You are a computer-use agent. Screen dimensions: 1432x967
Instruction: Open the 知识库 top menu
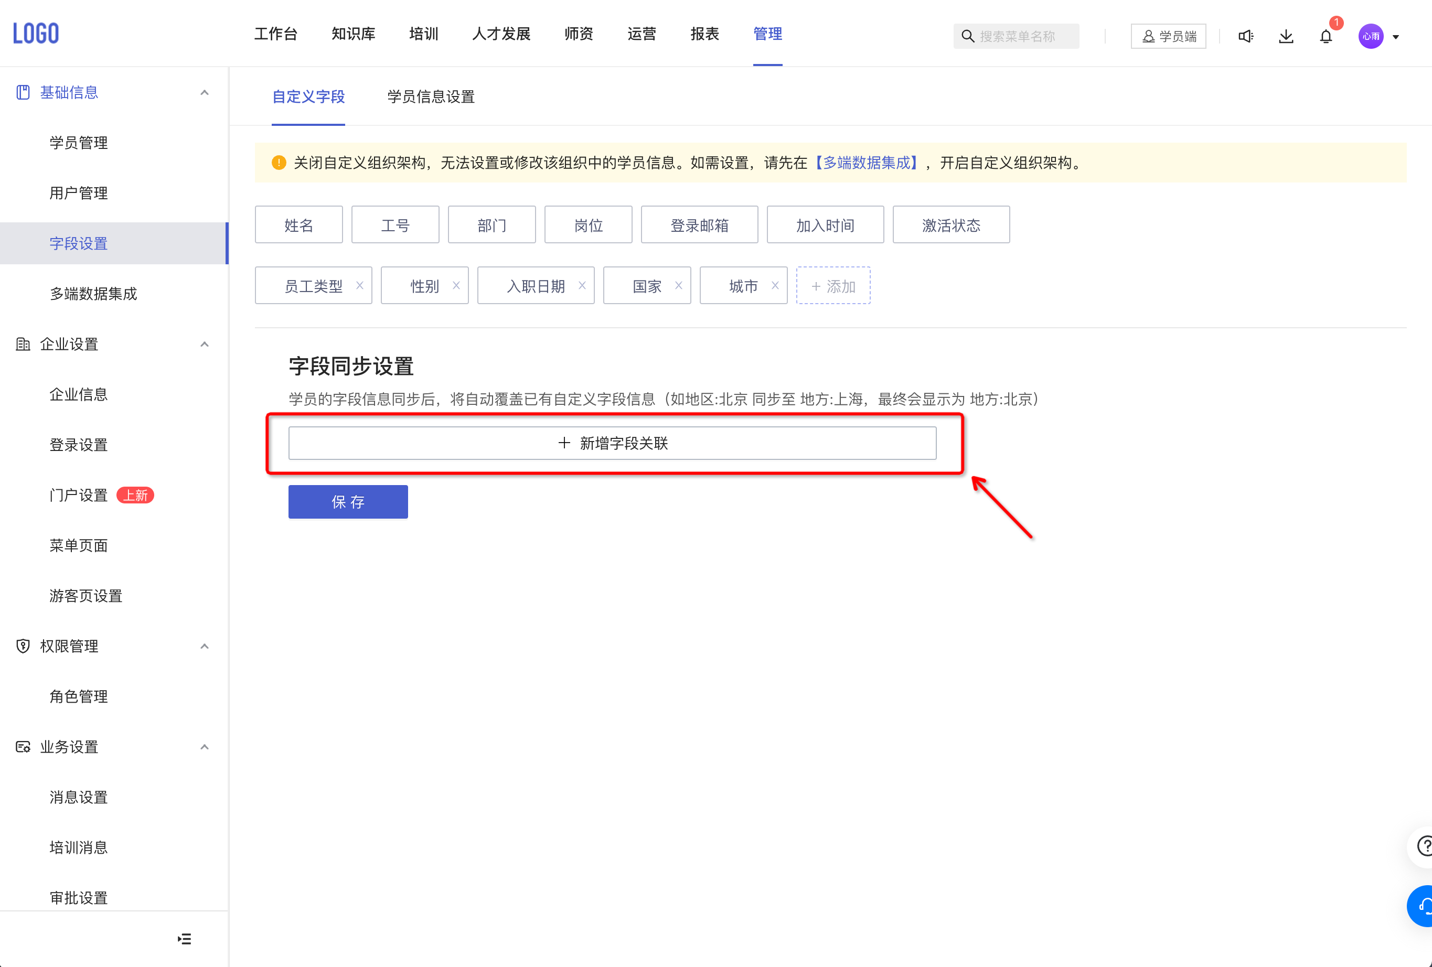[x=353, y=34]
